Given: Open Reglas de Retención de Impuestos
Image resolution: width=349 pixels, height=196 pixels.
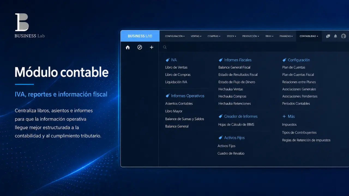Looking at the screenshot, I should [x=306, y=140].
